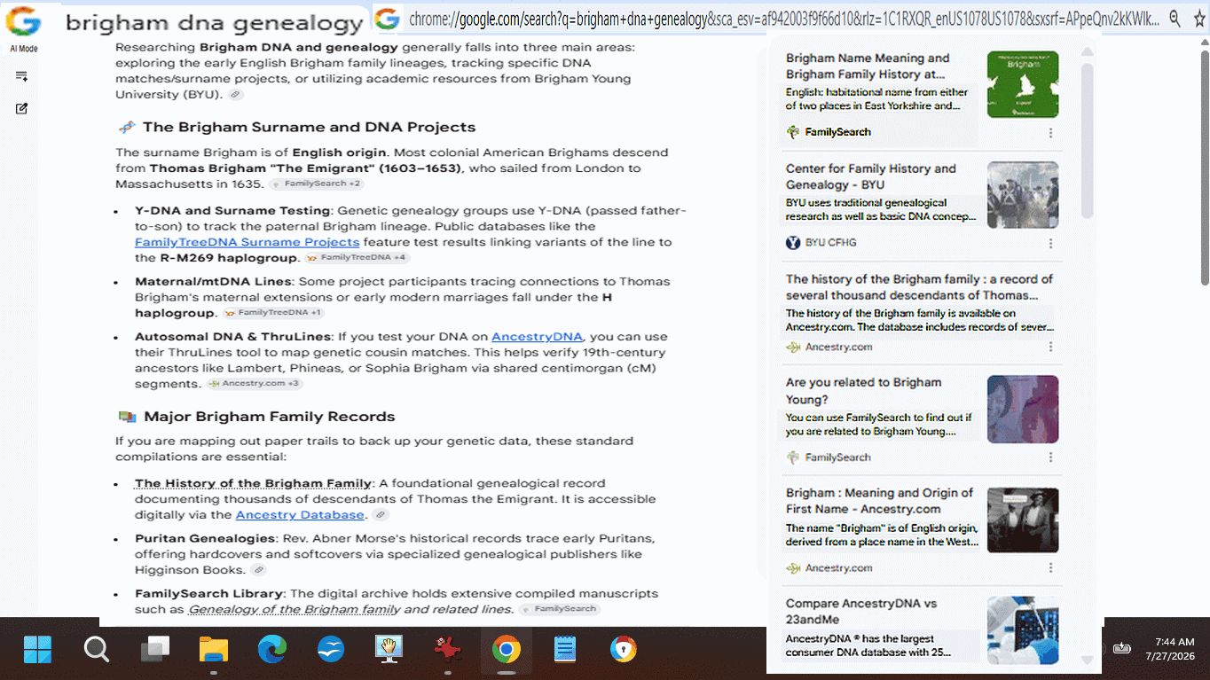Click the sources panel scroll up arrow
1210x680 pixels.
(1087, 52)
